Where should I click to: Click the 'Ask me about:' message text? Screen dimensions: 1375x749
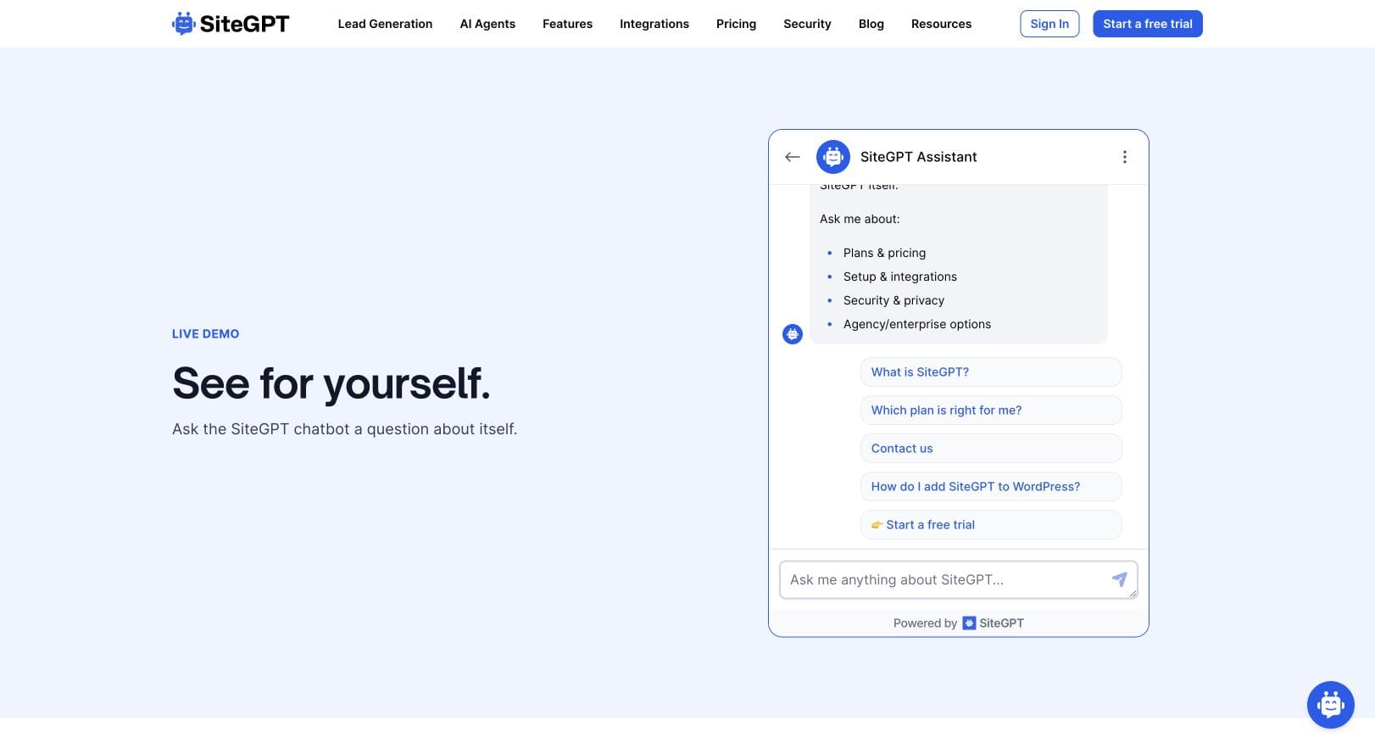coord(860,219)
